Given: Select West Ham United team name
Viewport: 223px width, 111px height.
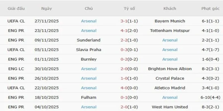Looking at the screenshot, I should coord(170,107).
